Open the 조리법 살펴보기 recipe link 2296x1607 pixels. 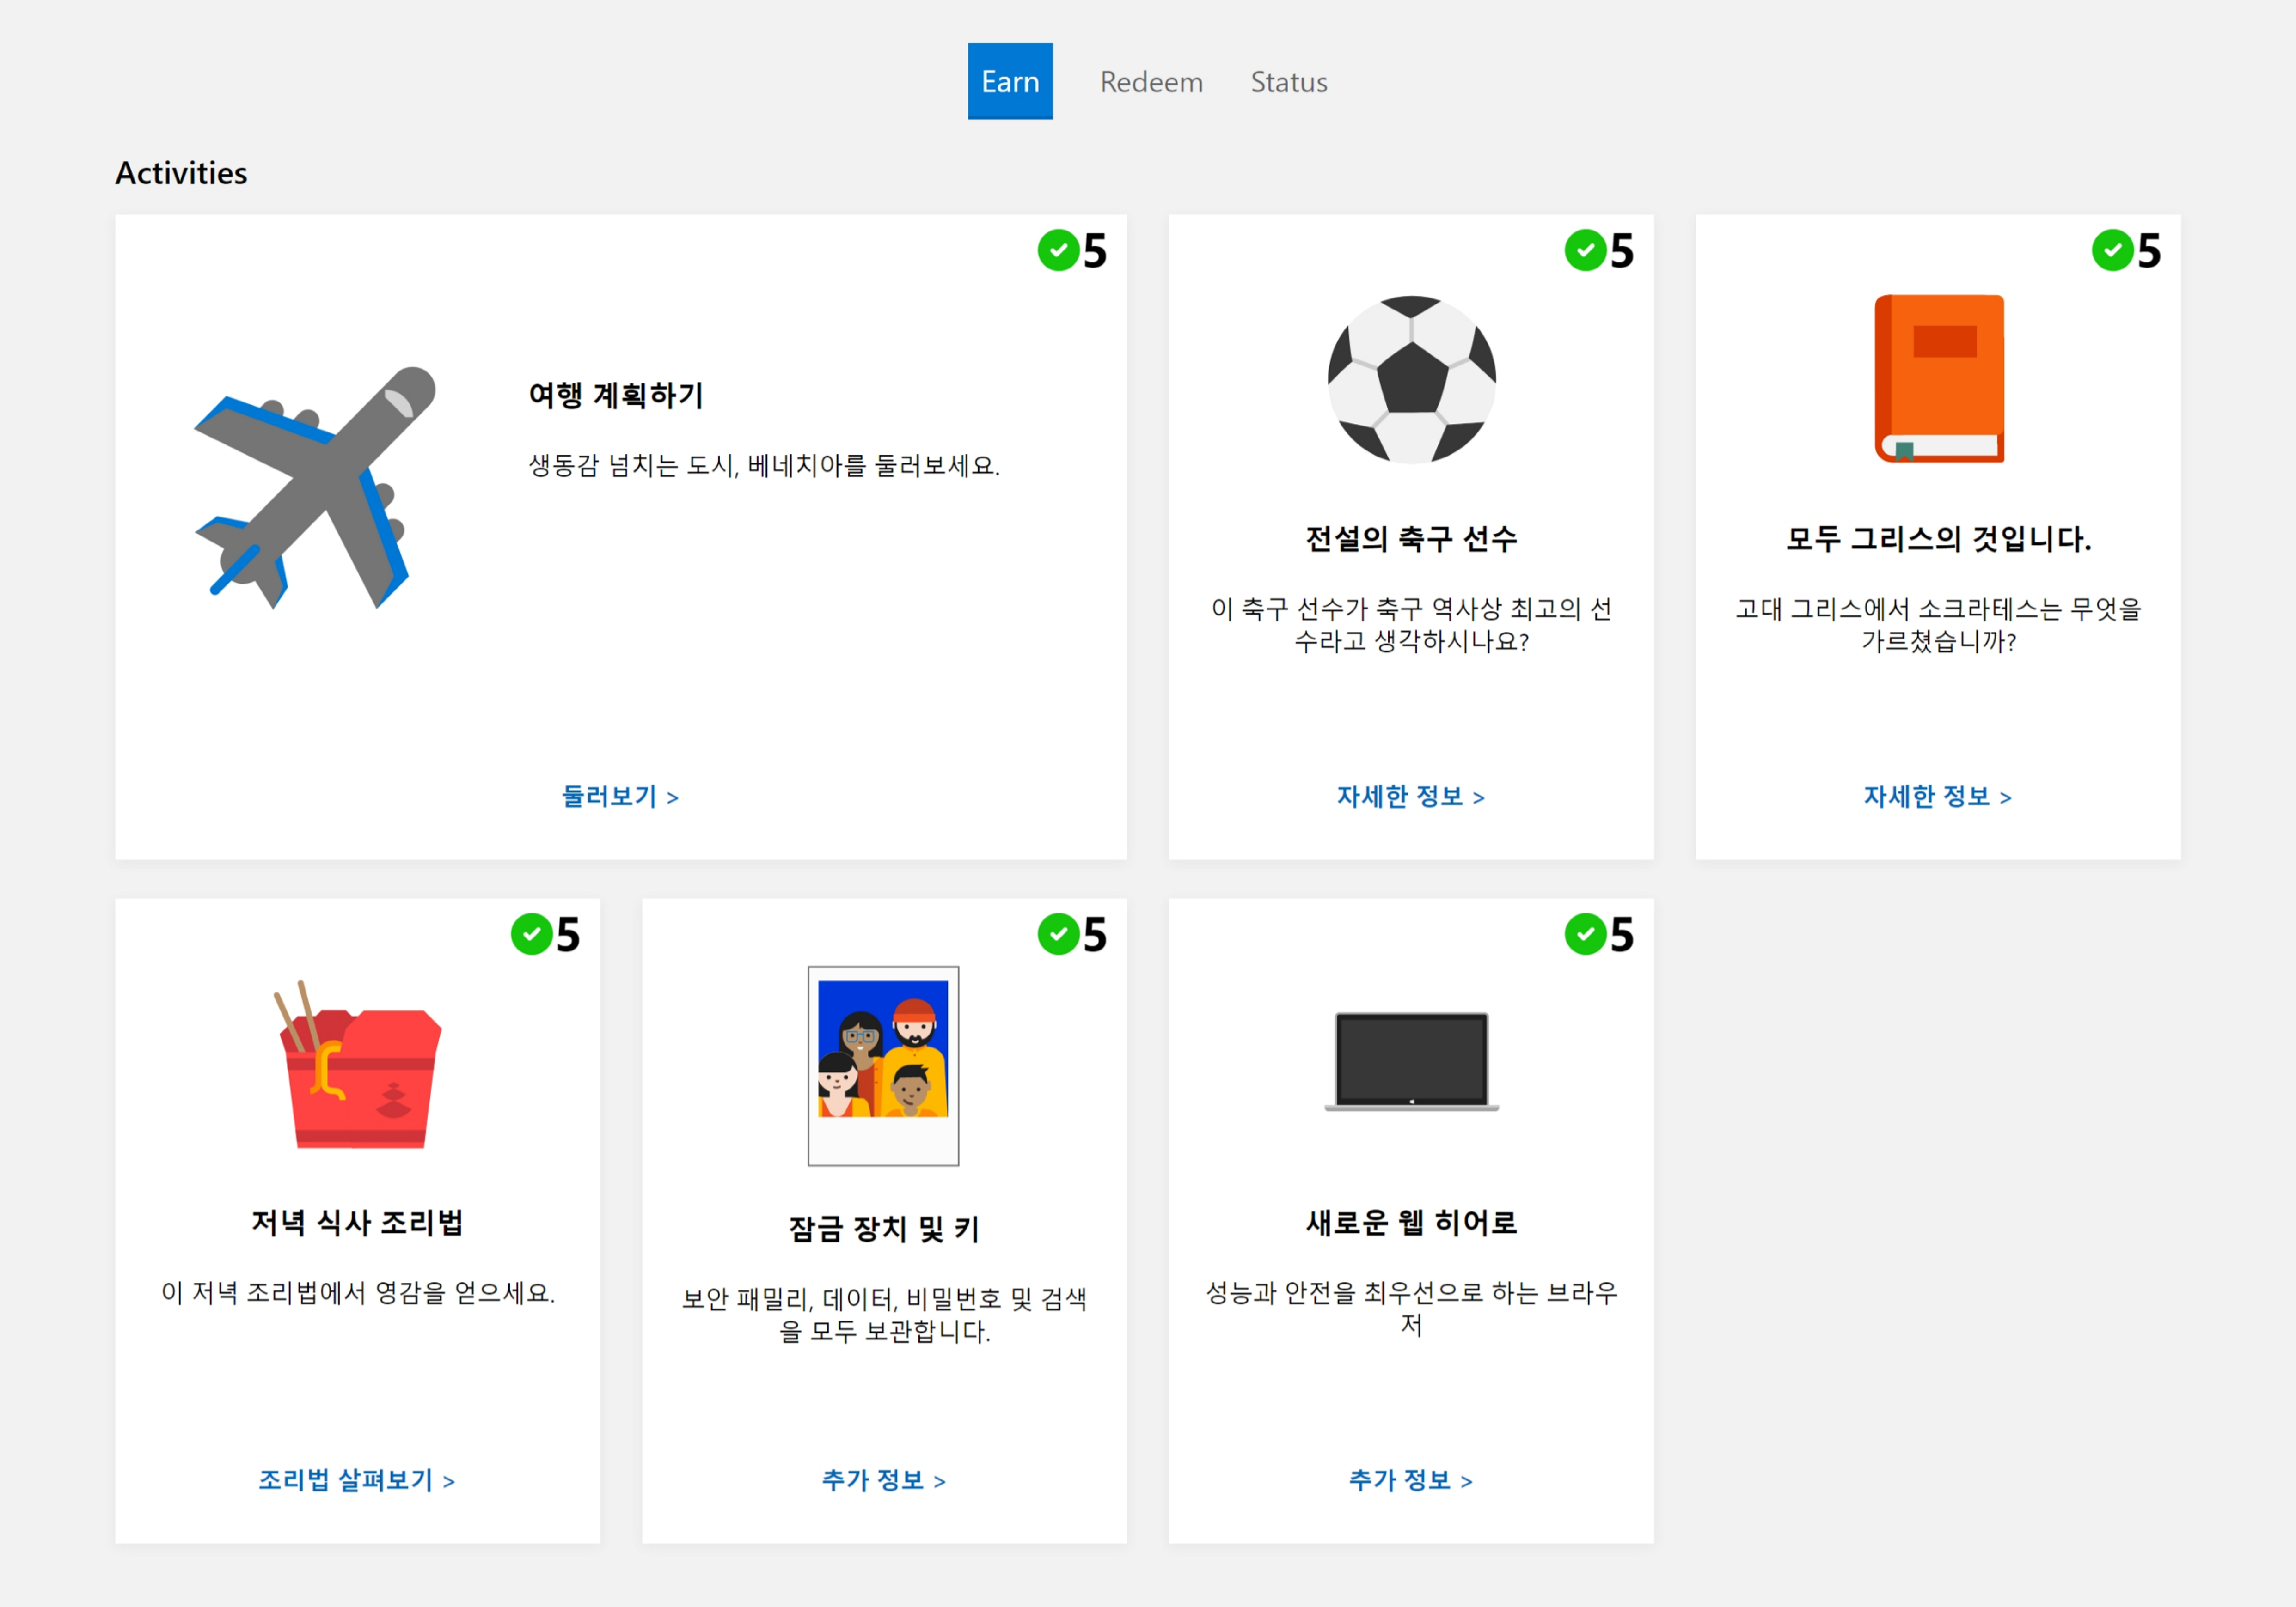(x=357, y=1480)
